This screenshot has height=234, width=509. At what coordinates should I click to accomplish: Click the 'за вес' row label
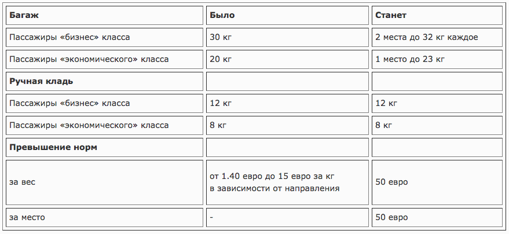pos(105,182)
